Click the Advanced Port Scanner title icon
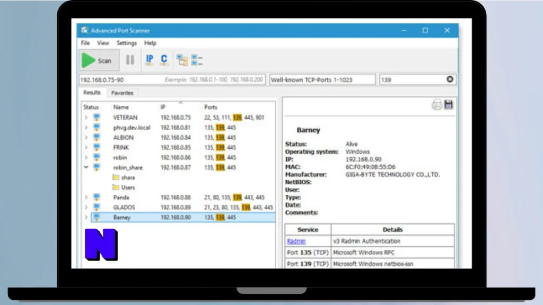The width and height of the screenshot is (543, 305). pos(84,30)
